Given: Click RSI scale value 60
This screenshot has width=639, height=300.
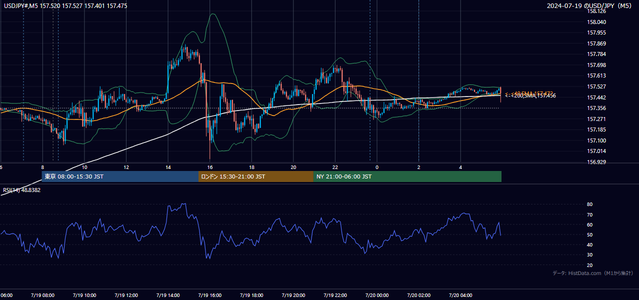Looking at the screenshot, I should tap(590, 224).
